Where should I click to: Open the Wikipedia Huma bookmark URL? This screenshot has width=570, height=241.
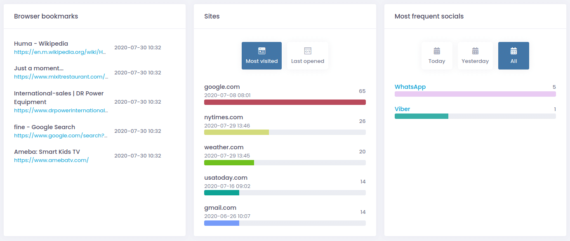click(60, 52)
